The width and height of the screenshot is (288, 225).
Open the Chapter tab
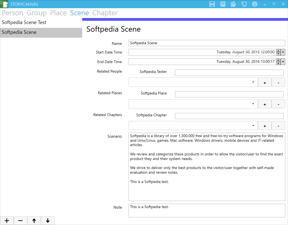tap(105, 13)
